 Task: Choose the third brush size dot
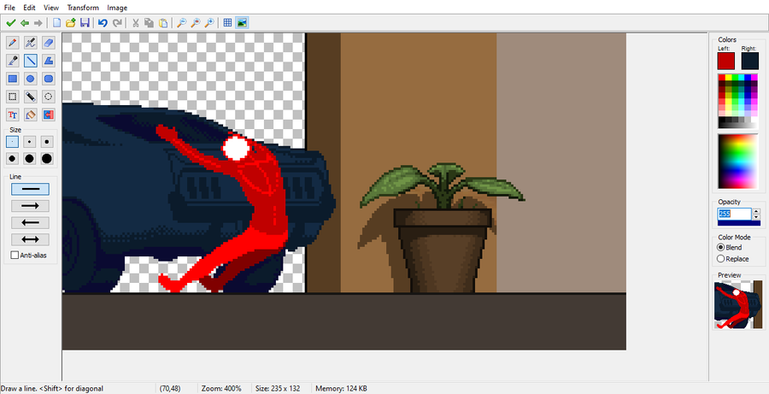pos(47,142)
